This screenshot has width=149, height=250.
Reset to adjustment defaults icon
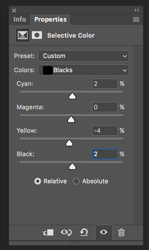[x=84, y=232]
